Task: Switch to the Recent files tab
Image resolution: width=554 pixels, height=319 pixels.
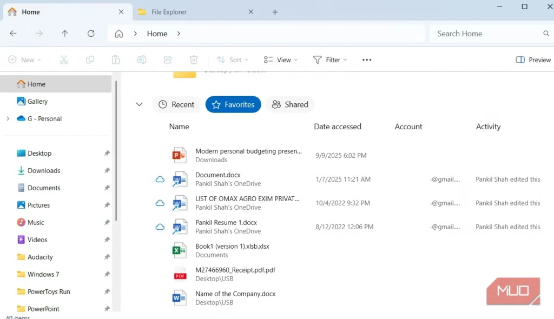Action: (177, 105)
